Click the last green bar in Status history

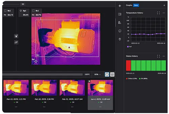[164, 65]
